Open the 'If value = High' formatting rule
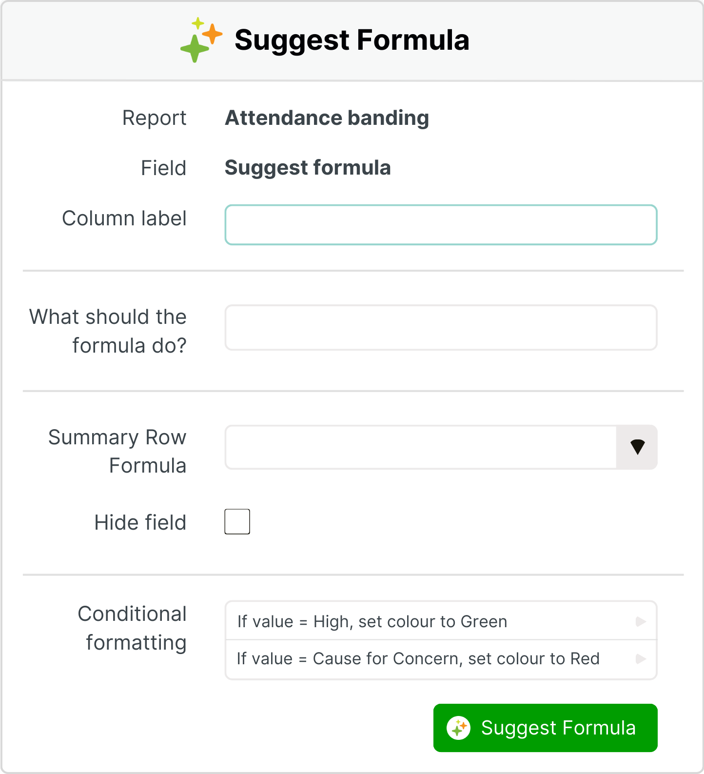 click(x=372, y=621)
